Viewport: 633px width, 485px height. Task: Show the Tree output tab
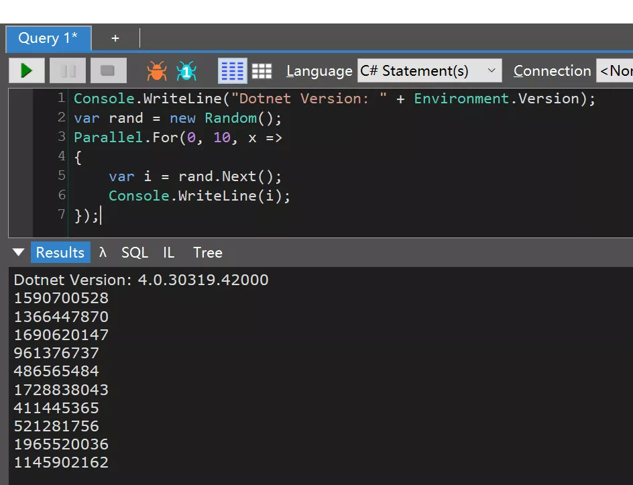[x=207, y=252]
